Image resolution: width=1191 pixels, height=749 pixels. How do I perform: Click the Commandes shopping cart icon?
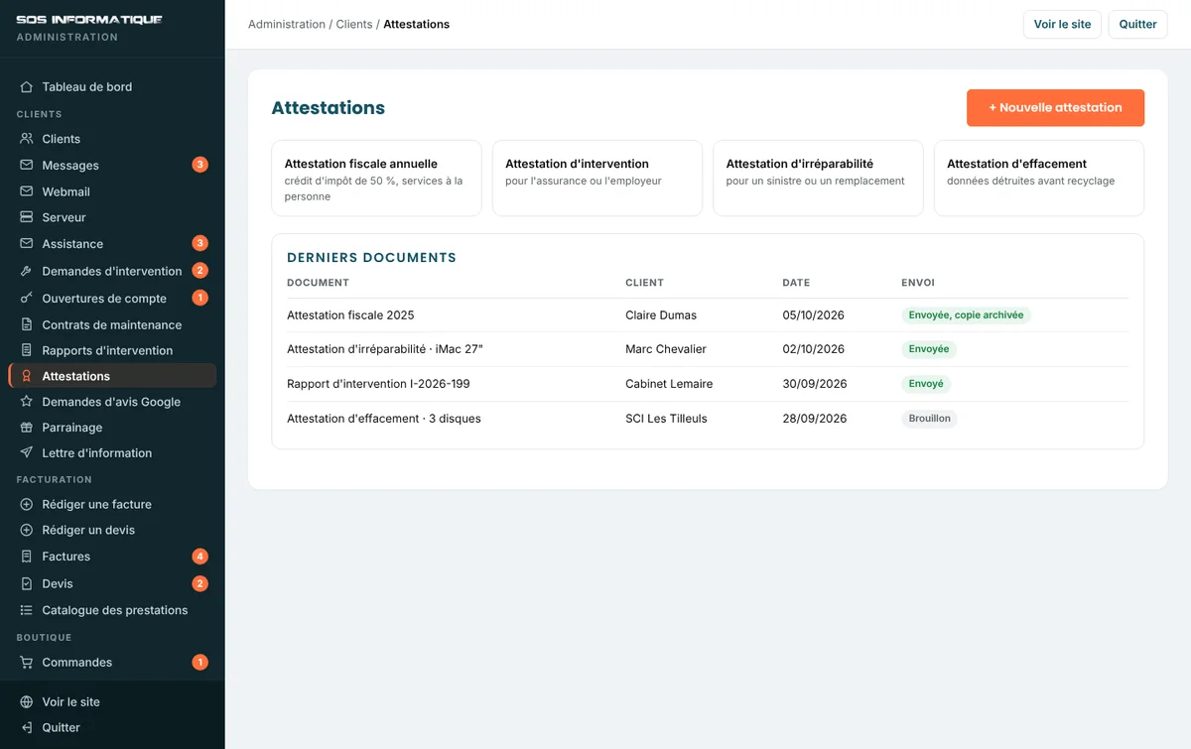[27, 662]
